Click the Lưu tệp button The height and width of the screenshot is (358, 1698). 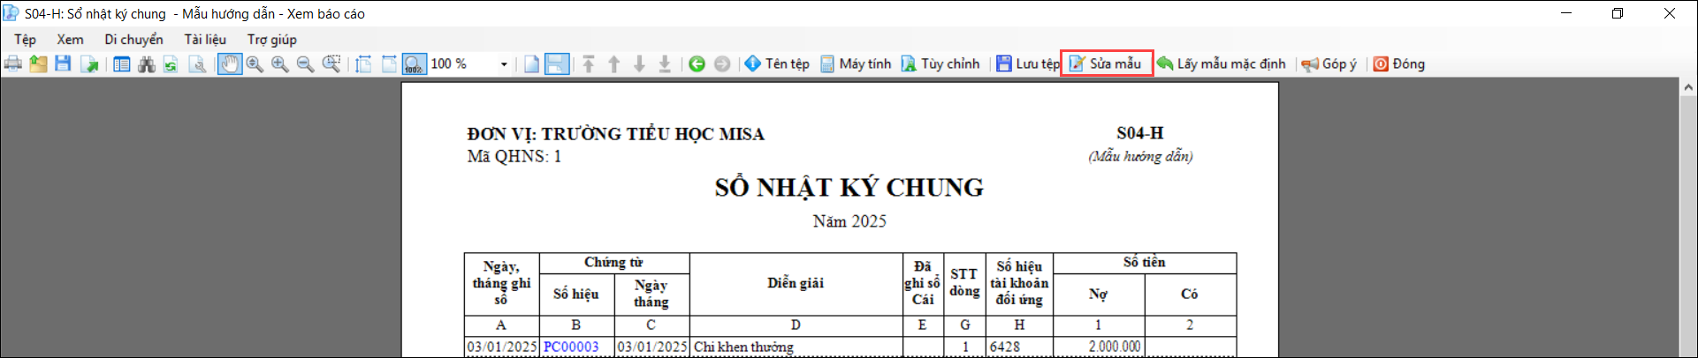[x=1027, y=63]
